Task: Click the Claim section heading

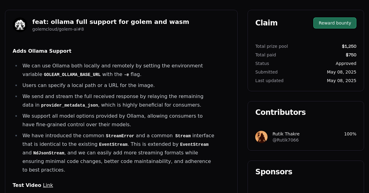Action: [266, 23]
